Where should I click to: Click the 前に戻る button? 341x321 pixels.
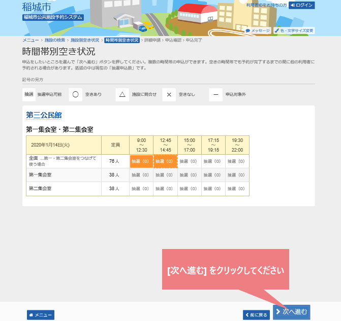[x=256, y=315]
